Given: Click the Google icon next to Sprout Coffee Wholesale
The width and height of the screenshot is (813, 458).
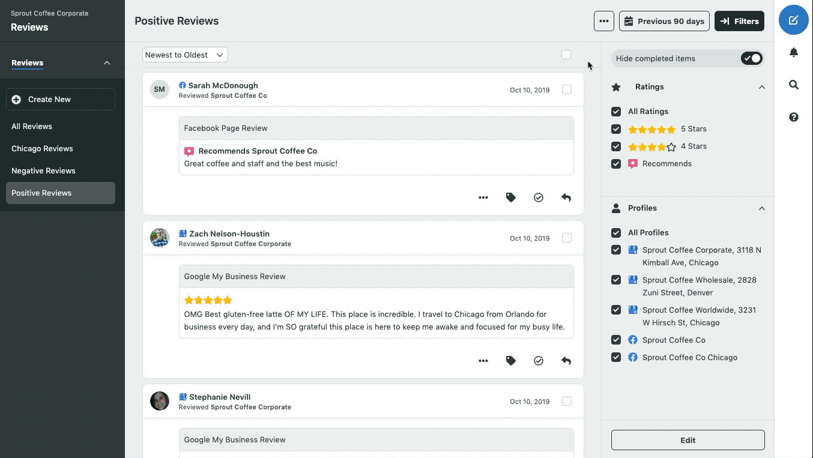Looking at the screenshot, I should (x=633, y=280).
